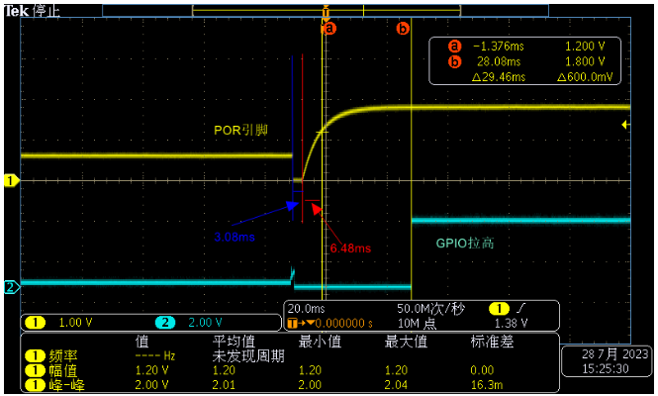Click the cursor b readout icon in box

click(x=454, y=61)
